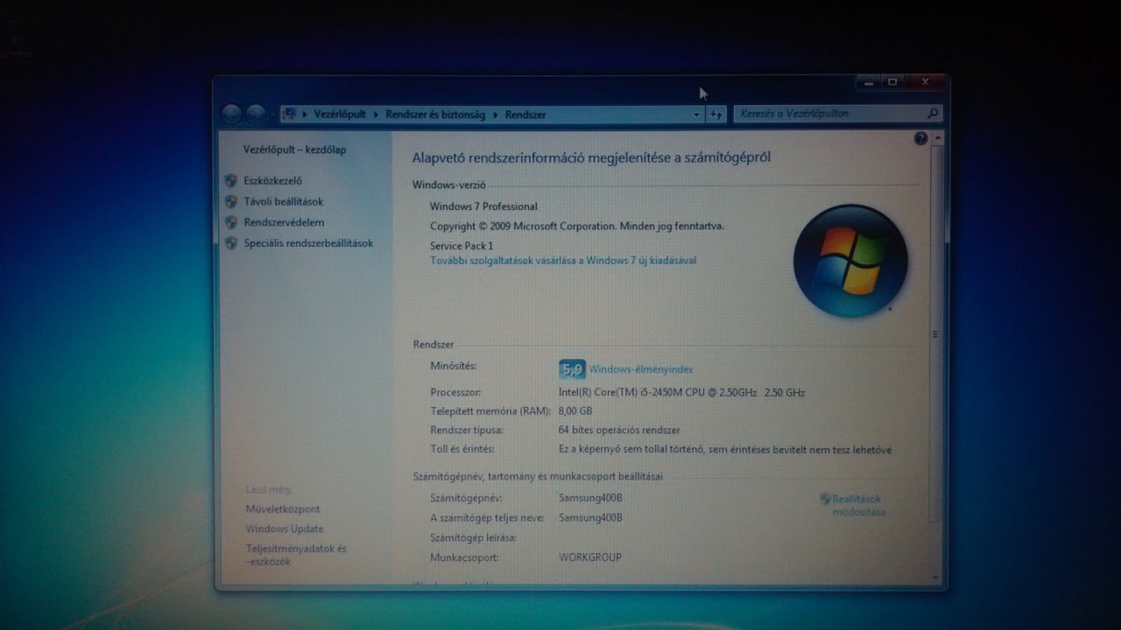Image resolution: width=1121 pixels, height=630 pixels.
Task: Click Beállítások módosítása link
Action: (858, 505)
